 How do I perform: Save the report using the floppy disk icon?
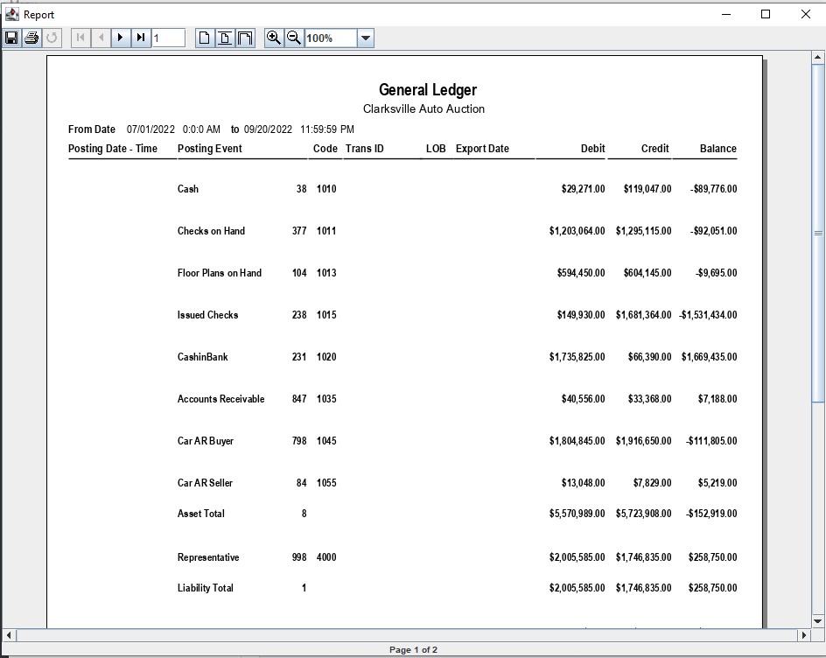(11, 38)
